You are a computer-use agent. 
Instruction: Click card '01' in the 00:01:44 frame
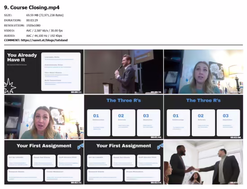[x=99, y=123]
